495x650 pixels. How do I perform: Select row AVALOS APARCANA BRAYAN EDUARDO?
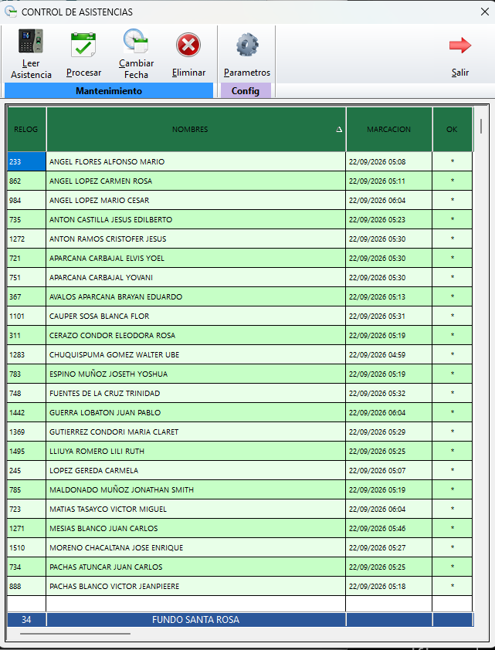click(239, 296)
